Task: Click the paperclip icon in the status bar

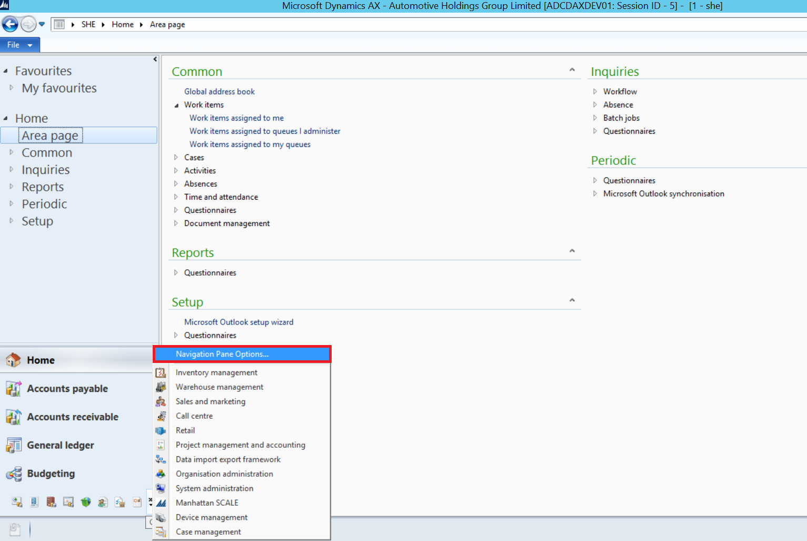Action: click(15, 529)
